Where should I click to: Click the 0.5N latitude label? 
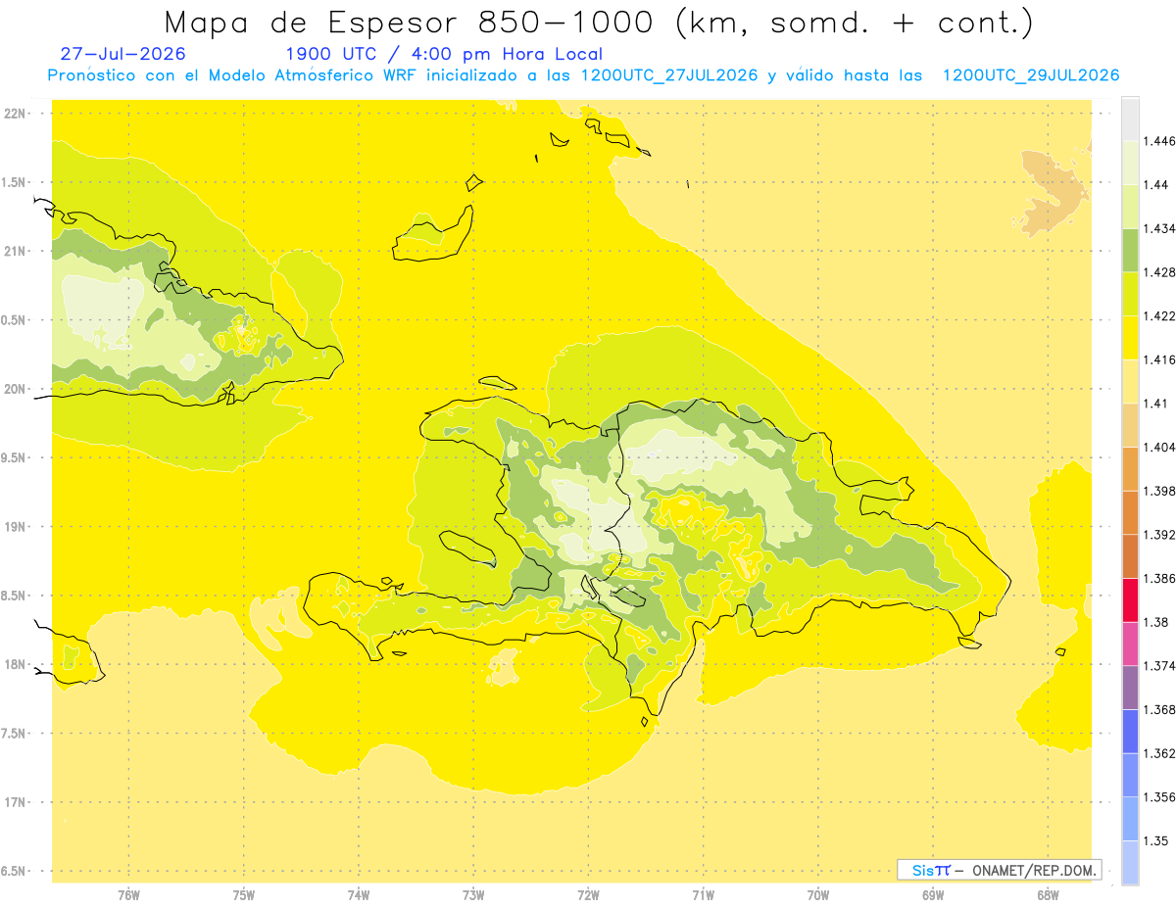coord(15,320)
